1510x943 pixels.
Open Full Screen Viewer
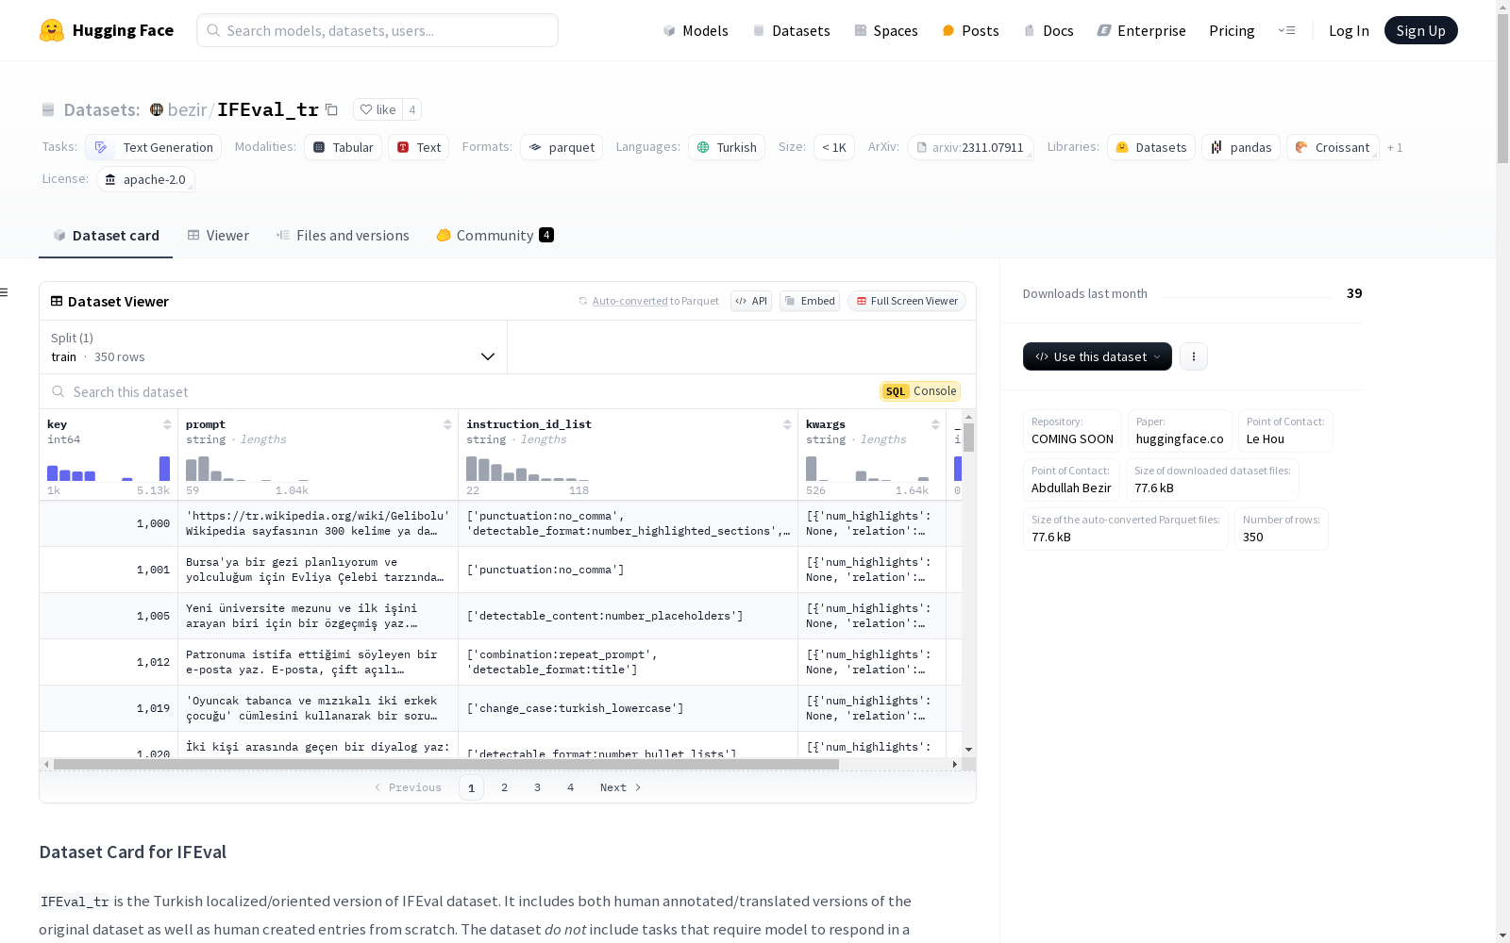tap(907, 301)
